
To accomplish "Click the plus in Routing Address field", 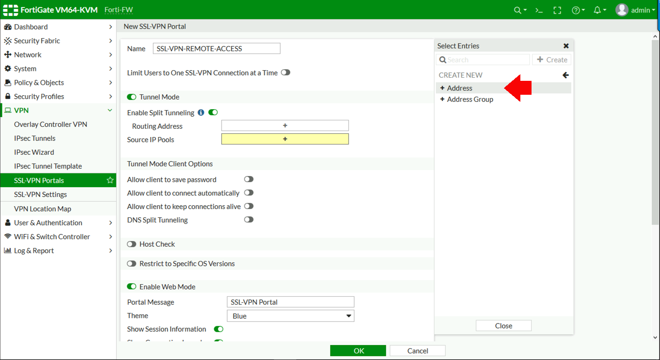I will 285,125.
